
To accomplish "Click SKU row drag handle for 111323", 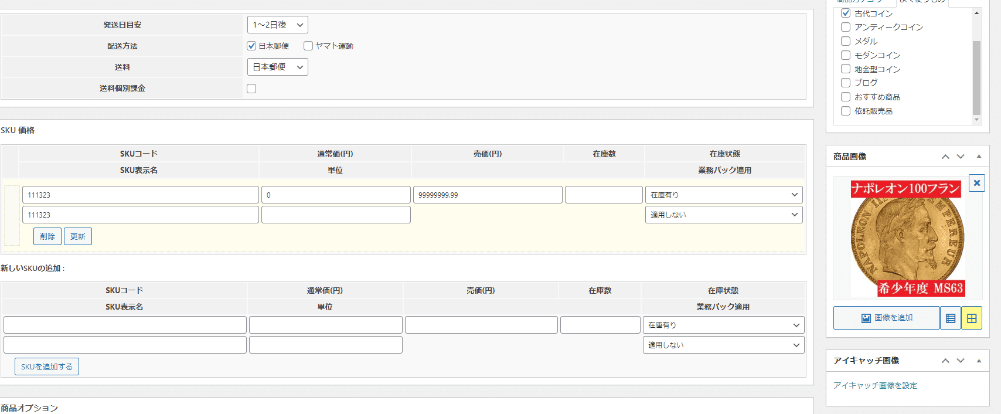I will point(12,215).
